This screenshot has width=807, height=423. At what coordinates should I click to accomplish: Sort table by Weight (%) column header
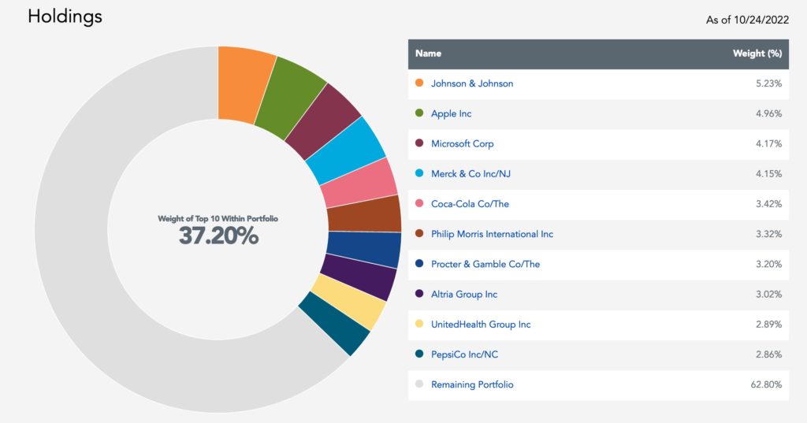pos(757,54)
